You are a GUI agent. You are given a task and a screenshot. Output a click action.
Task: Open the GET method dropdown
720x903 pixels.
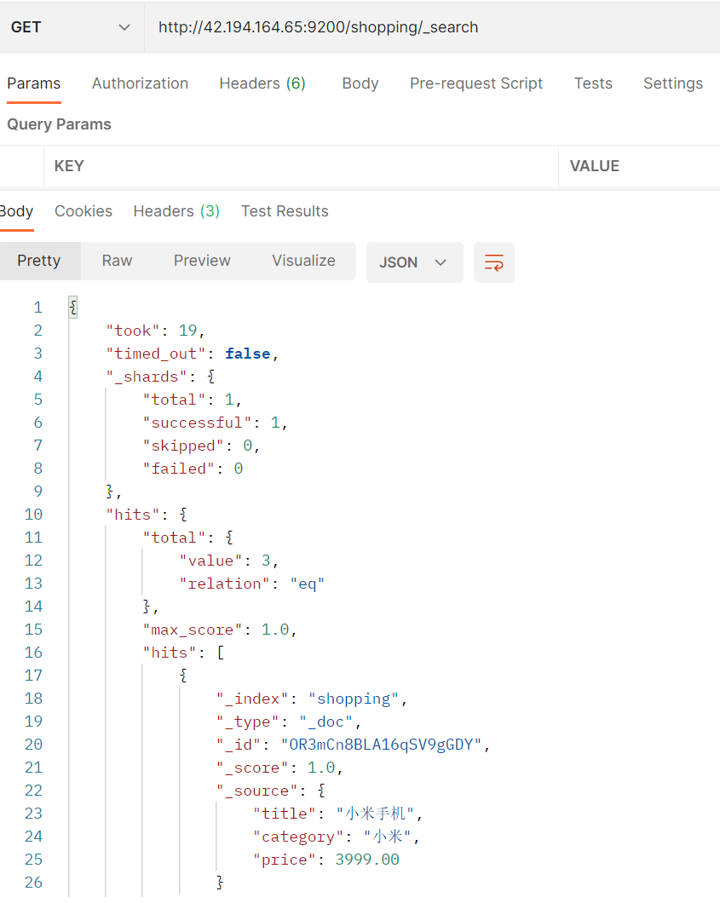point(72,27)
